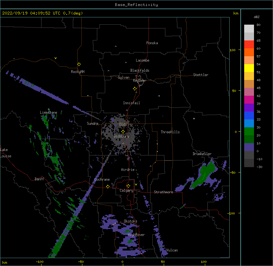Click the RockyMH label
The image size is (273, 266).
pos(78,72)
